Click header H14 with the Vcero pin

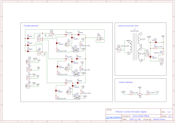pos(51,35)
